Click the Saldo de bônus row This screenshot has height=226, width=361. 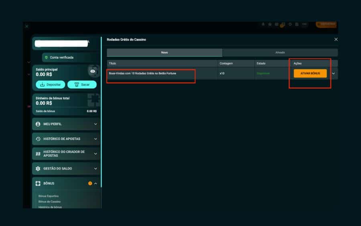pos(66,111)
